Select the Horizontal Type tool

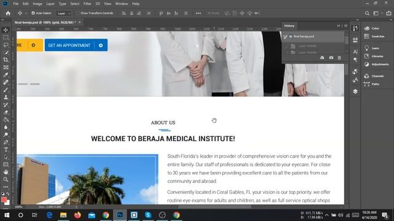(6, 150)
